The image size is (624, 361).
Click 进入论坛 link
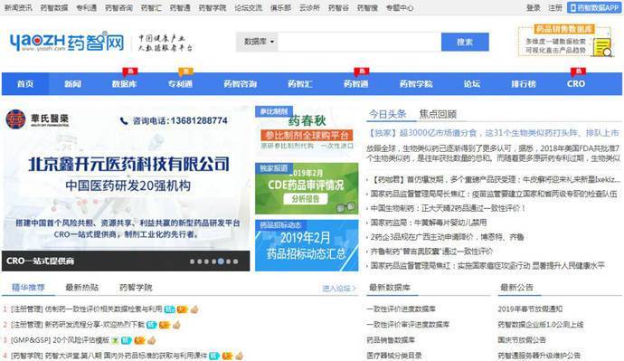pos(339,288)
